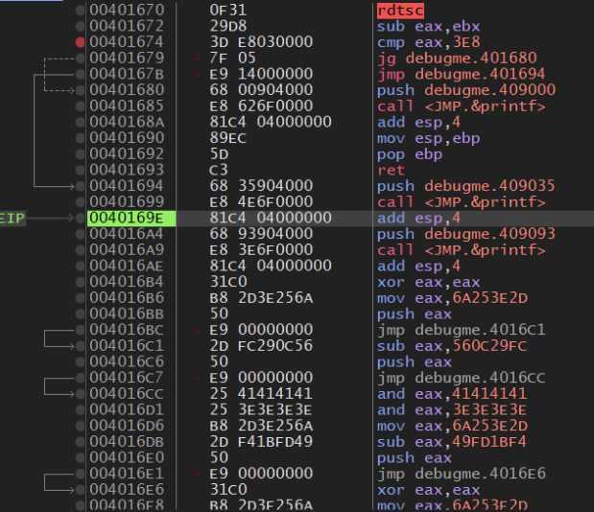Toggle breakpoint dot at address 00401670

pos(80,11)
